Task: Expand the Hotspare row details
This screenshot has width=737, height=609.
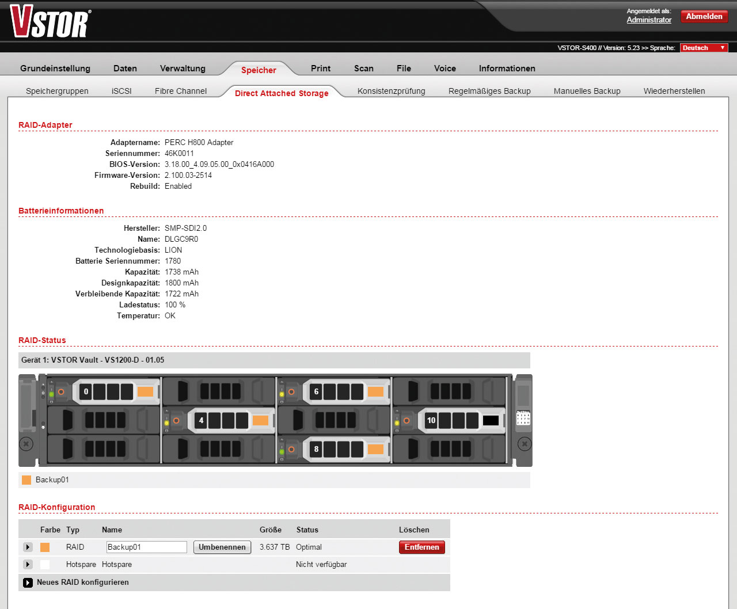Action: pos(28,564)
